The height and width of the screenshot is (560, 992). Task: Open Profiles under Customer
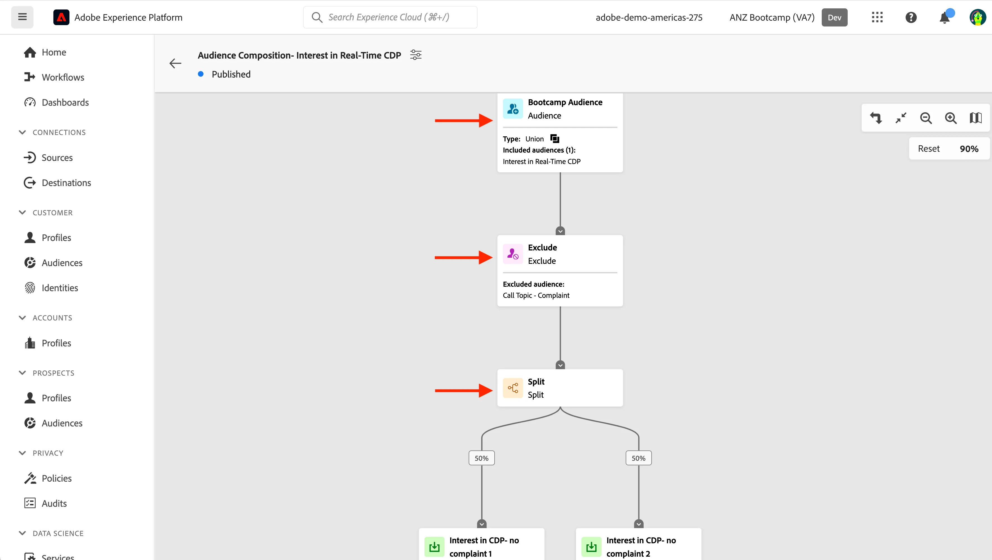pyautogui.click(x=47, y=238)
